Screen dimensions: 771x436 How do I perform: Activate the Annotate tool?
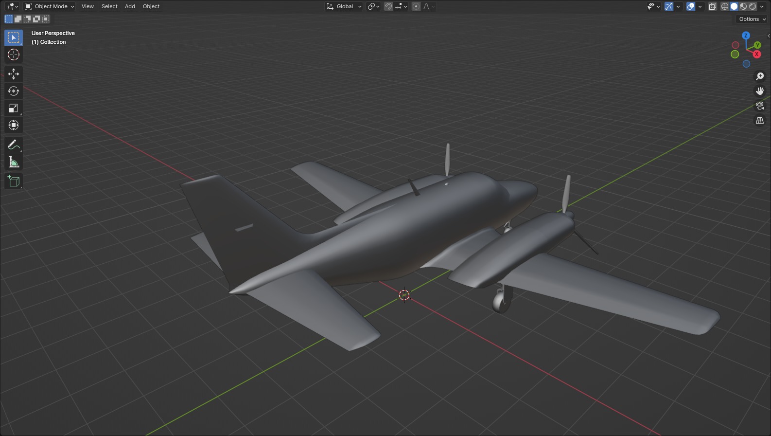tap(14, 145)
